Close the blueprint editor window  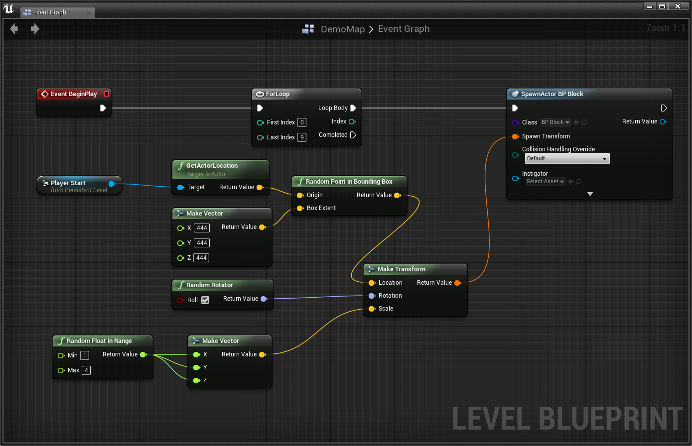pos(678,6)
